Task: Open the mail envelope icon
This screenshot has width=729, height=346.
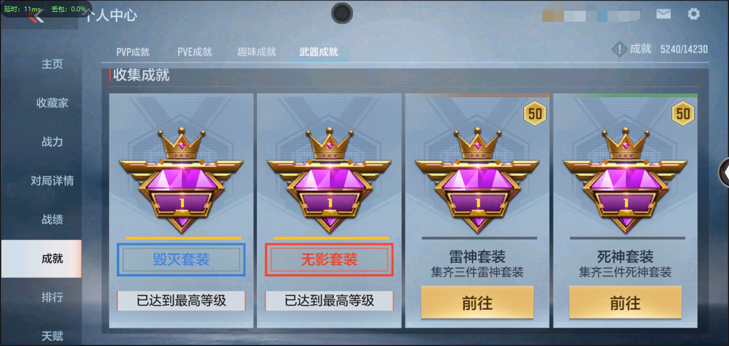Action: pos(663,14)
